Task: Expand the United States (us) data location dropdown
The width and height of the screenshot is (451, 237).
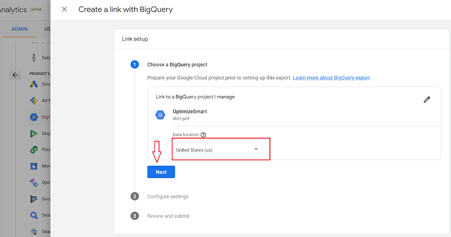Action: tap(218, 149)
